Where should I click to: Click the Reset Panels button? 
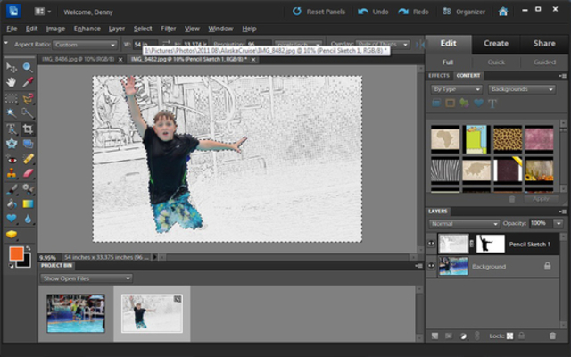pyautogui.click(x=326, y=12)
